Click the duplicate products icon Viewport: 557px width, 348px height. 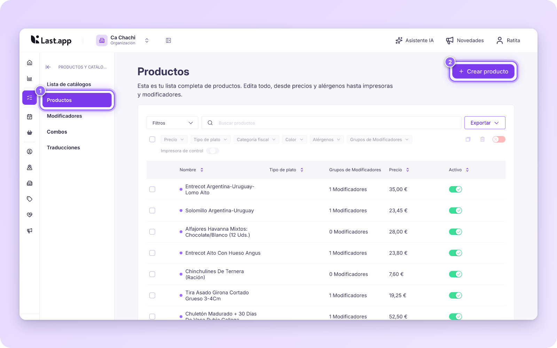(x=468, y=139)
